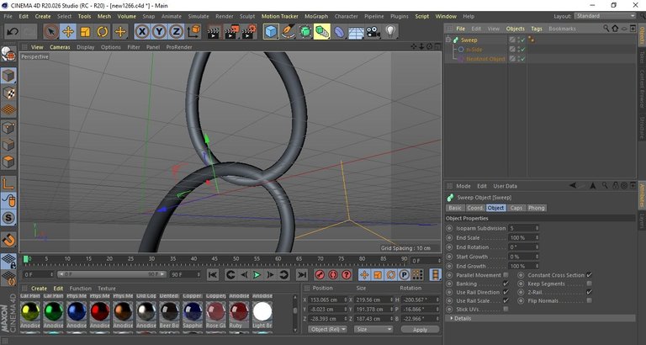Viewport: 646px width, 345px height.
Task: Switch to the Caps tab
Action: (516, 208)
